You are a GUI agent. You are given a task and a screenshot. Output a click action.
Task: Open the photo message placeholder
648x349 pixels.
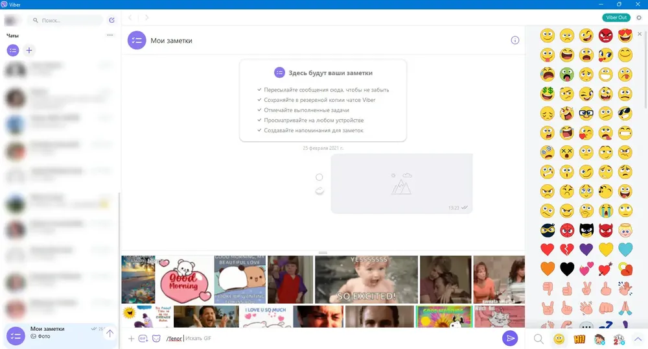click(402, 184)
